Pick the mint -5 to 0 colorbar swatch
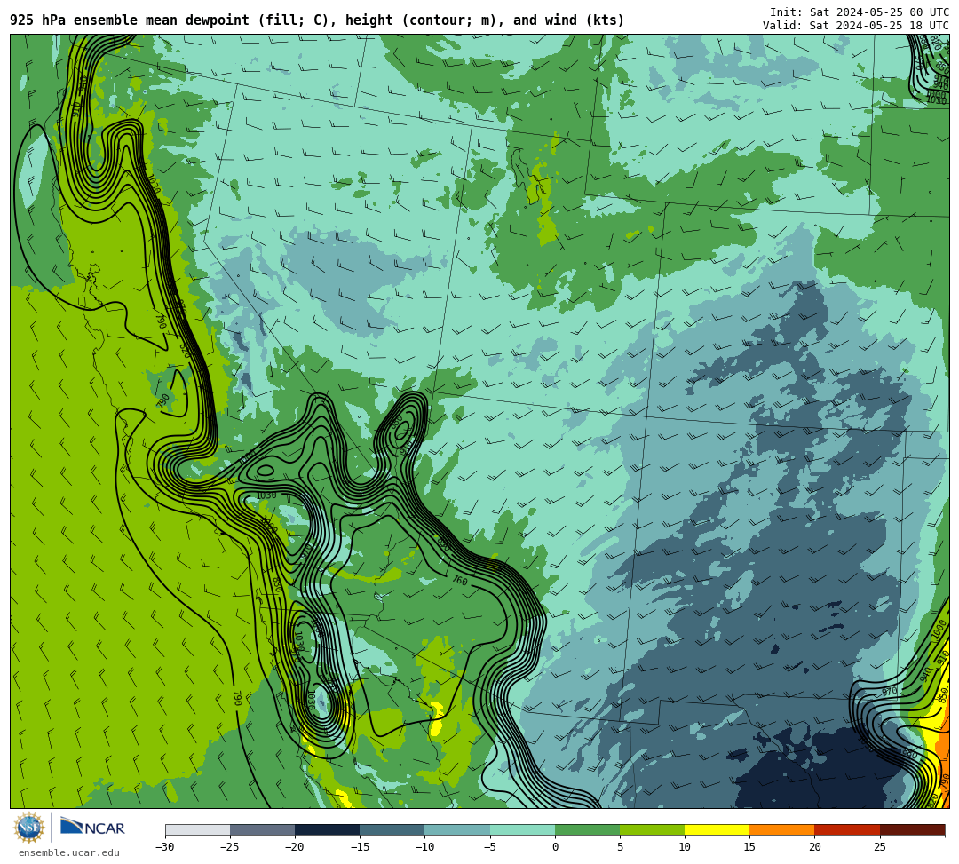This screenshot has height=864, width=959. 522,829
